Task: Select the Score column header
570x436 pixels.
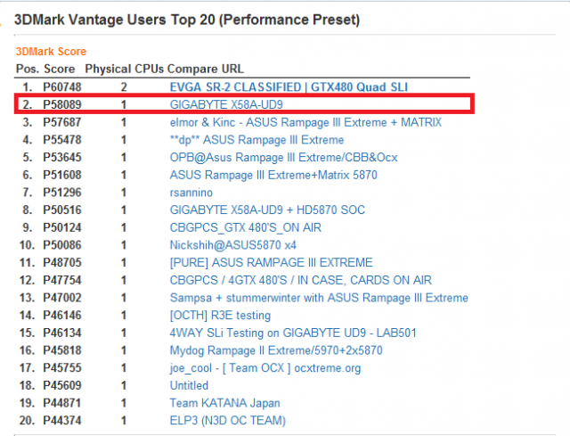Action: (60, 70)
